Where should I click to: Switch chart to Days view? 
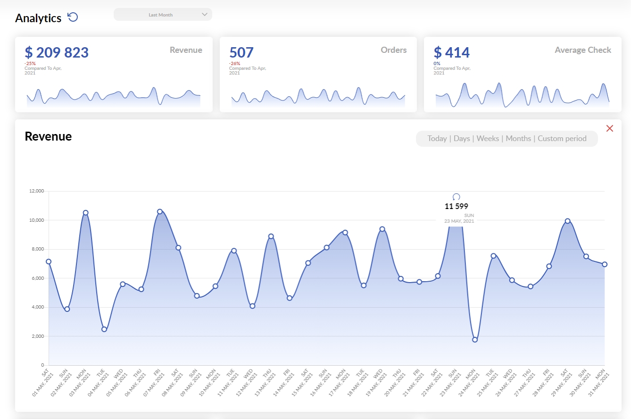462,139
